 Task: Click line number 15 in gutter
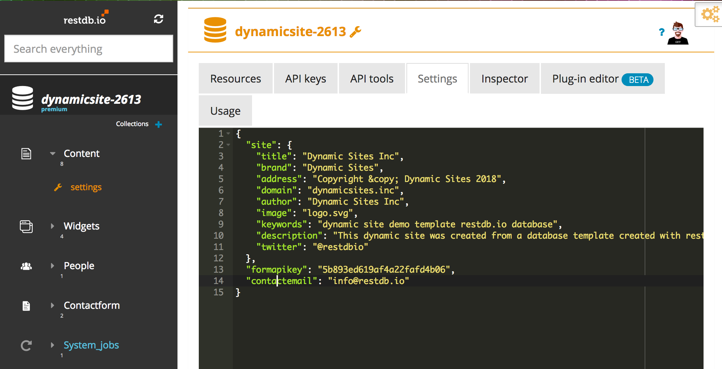coord(218,292)
